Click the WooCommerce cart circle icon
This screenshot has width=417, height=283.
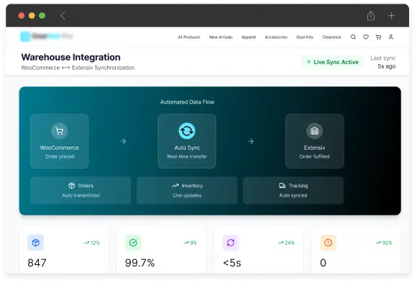[59, 131]
